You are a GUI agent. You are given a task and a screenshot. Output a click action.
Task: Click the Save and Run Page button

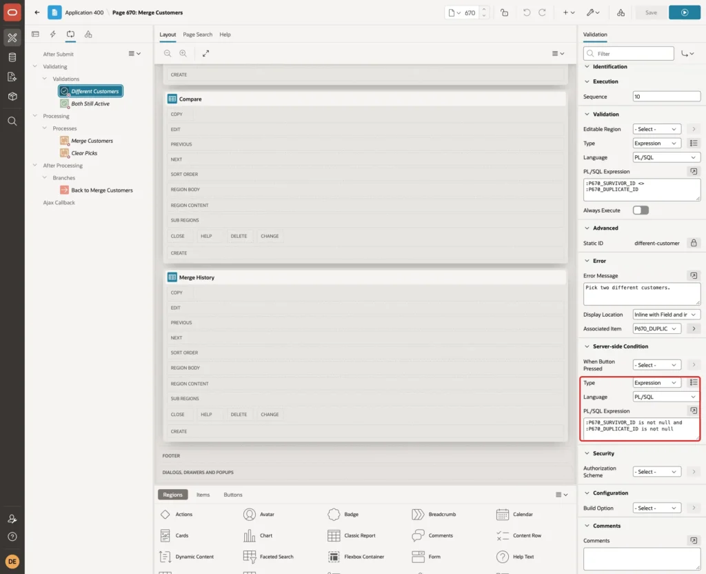pos(684,12)
